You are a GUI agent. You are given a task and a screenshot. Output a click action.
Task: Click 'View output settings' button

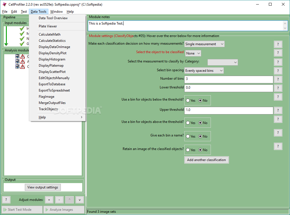[43, 187]
